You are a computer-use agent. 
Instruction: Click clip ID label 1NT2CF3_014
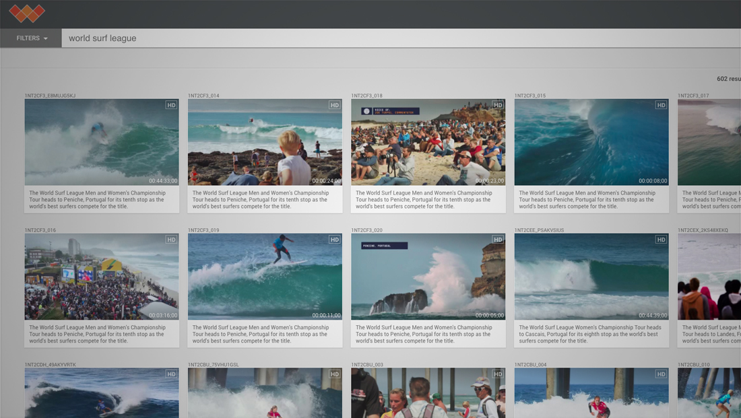pyautogui.click(x=203, y=96)
